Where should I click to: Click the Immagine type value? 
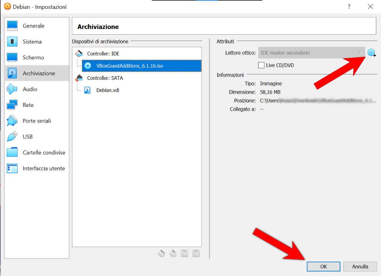271,84
